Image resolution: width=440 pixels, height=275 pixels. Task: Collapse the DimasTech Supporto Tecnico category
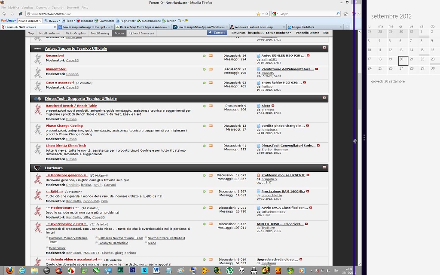pyautogui.click(x=324, y=98)
